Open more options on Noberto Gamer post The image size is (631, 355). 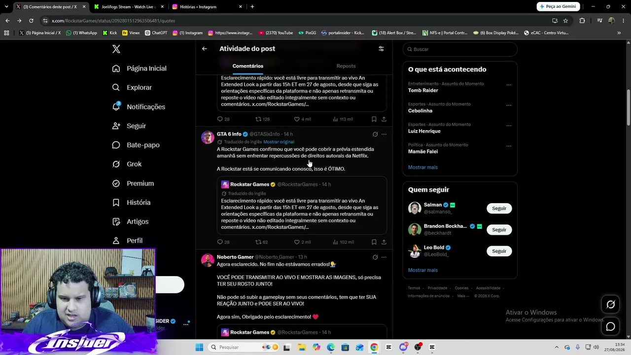[x=384, y=257]
